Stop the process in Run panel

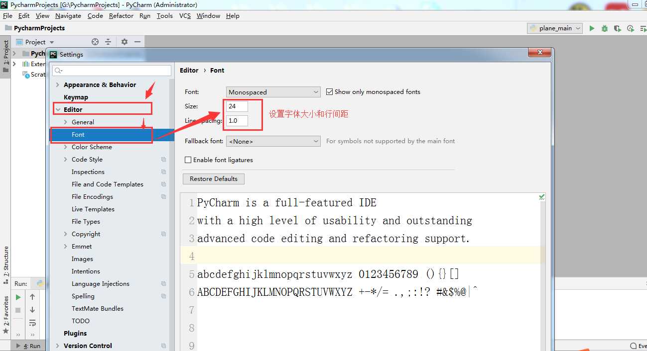pos(18,310)
